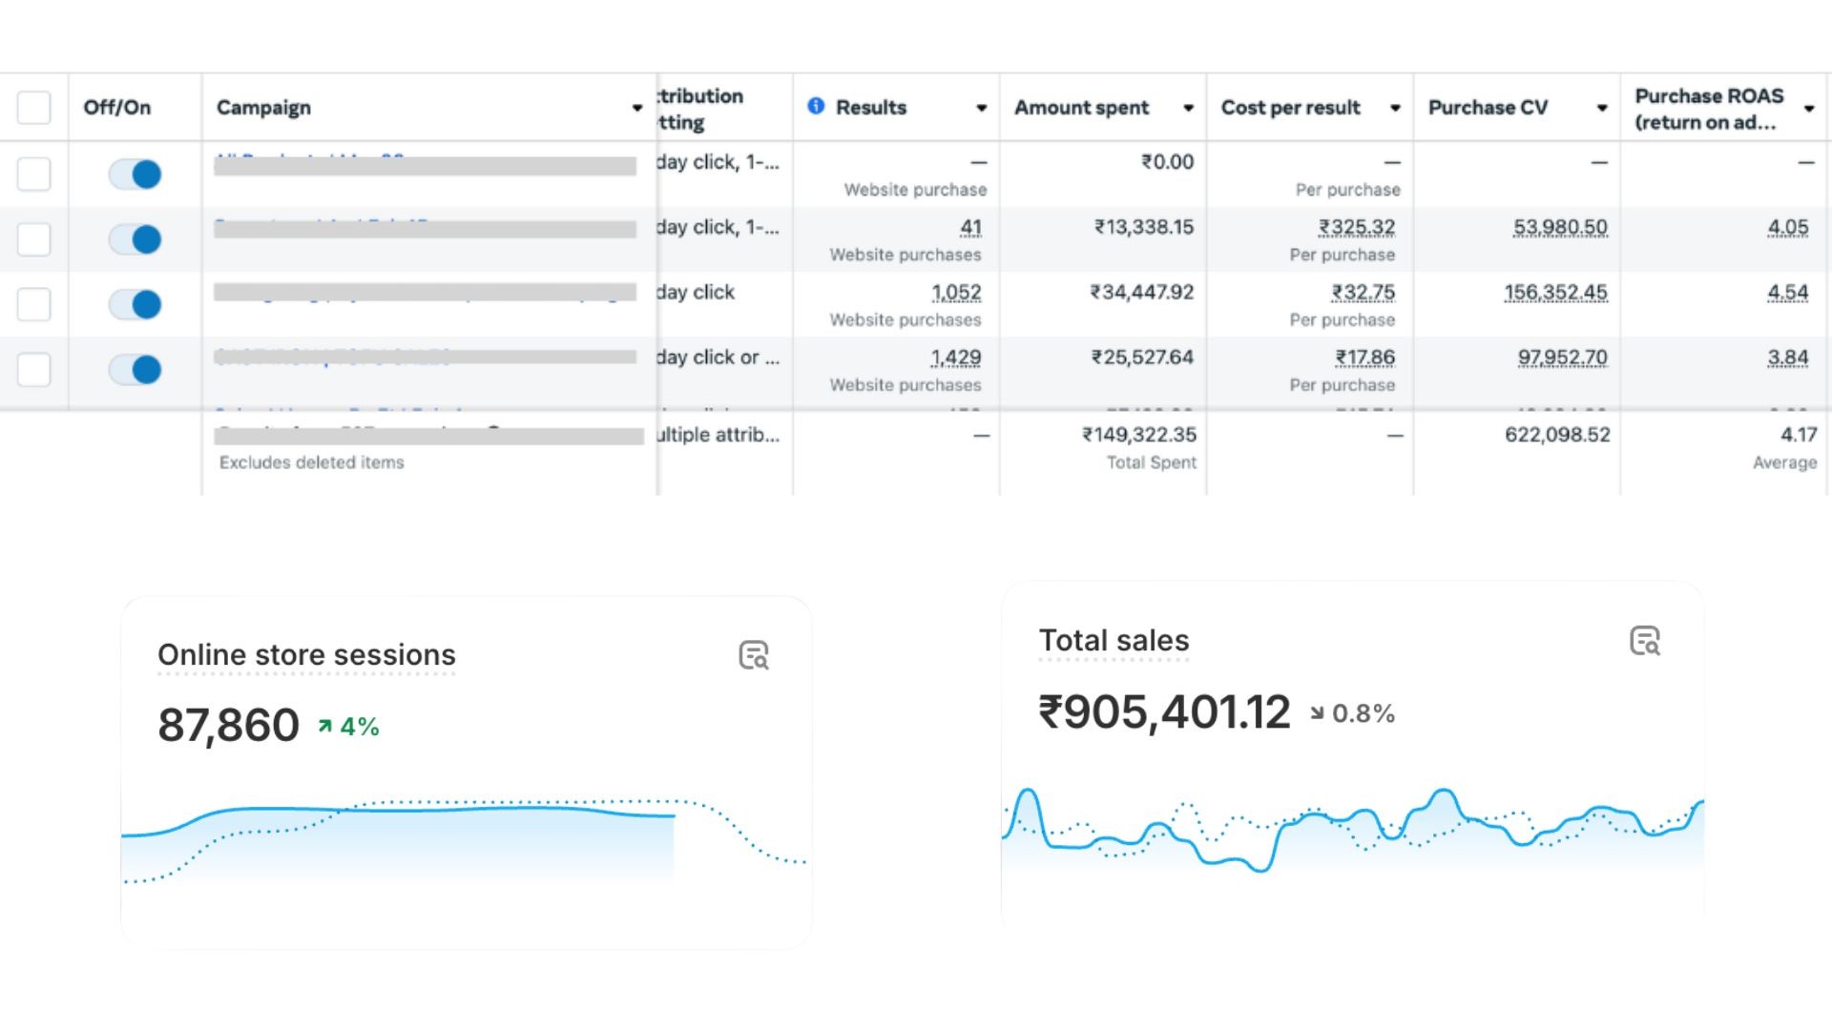Check the box for the ₹25,527.64 campaign row

pos(34,369)
